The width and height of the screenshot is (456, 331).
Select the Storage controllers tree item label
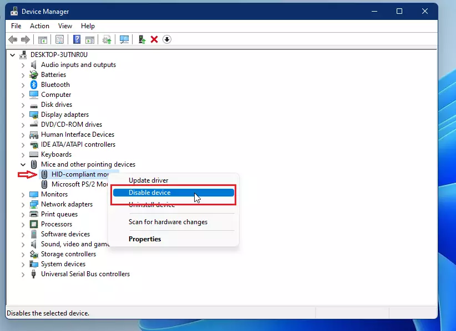(x=68, y=254)
